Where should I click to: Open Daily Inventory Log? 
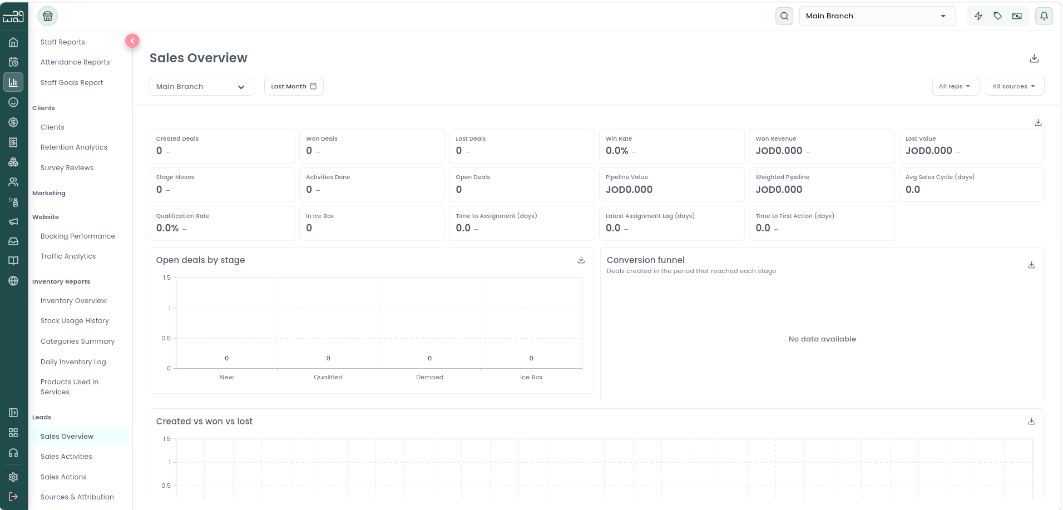(73, 362)
